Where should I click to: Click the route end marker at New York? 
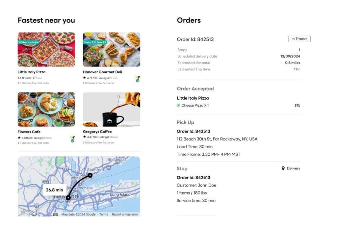click(68, 198)
